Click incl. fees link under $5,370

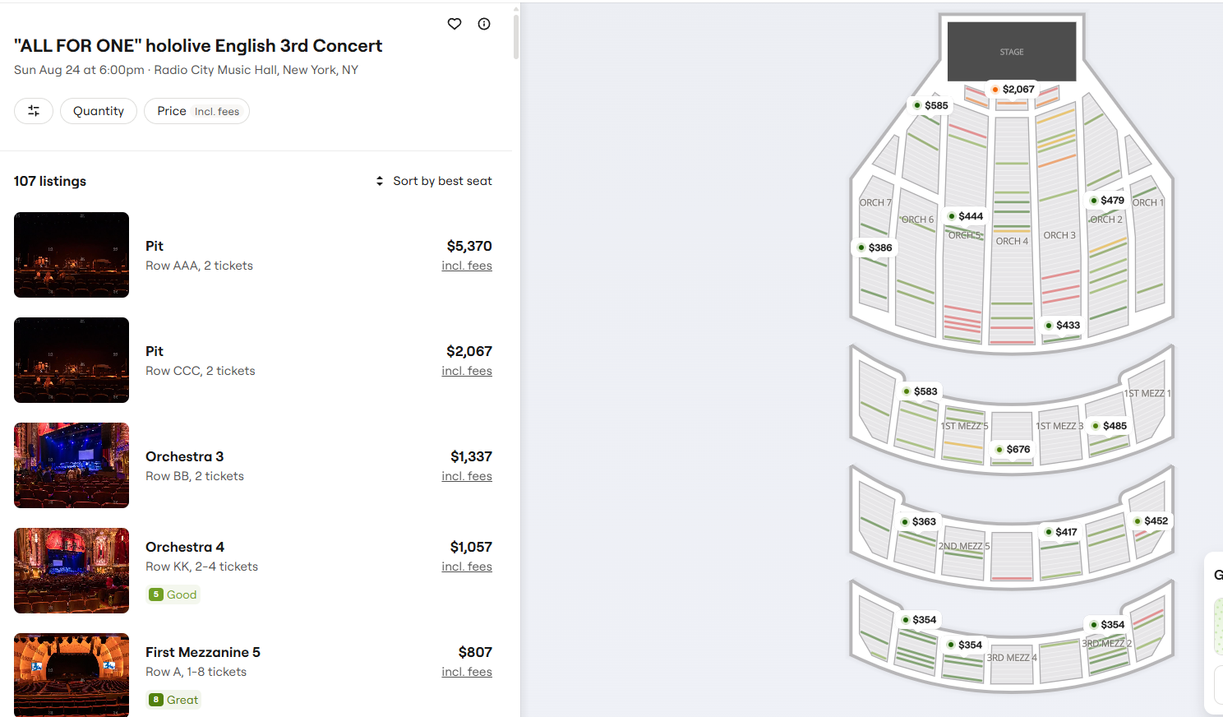(467, 266)
